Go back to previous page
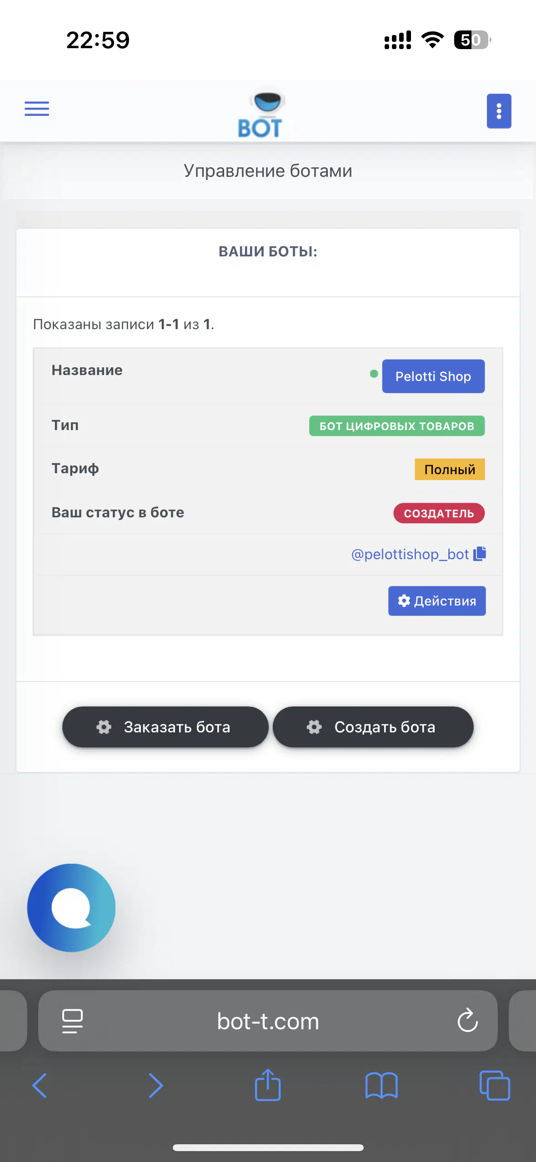536x1162 pixels. coord(40,1086)
